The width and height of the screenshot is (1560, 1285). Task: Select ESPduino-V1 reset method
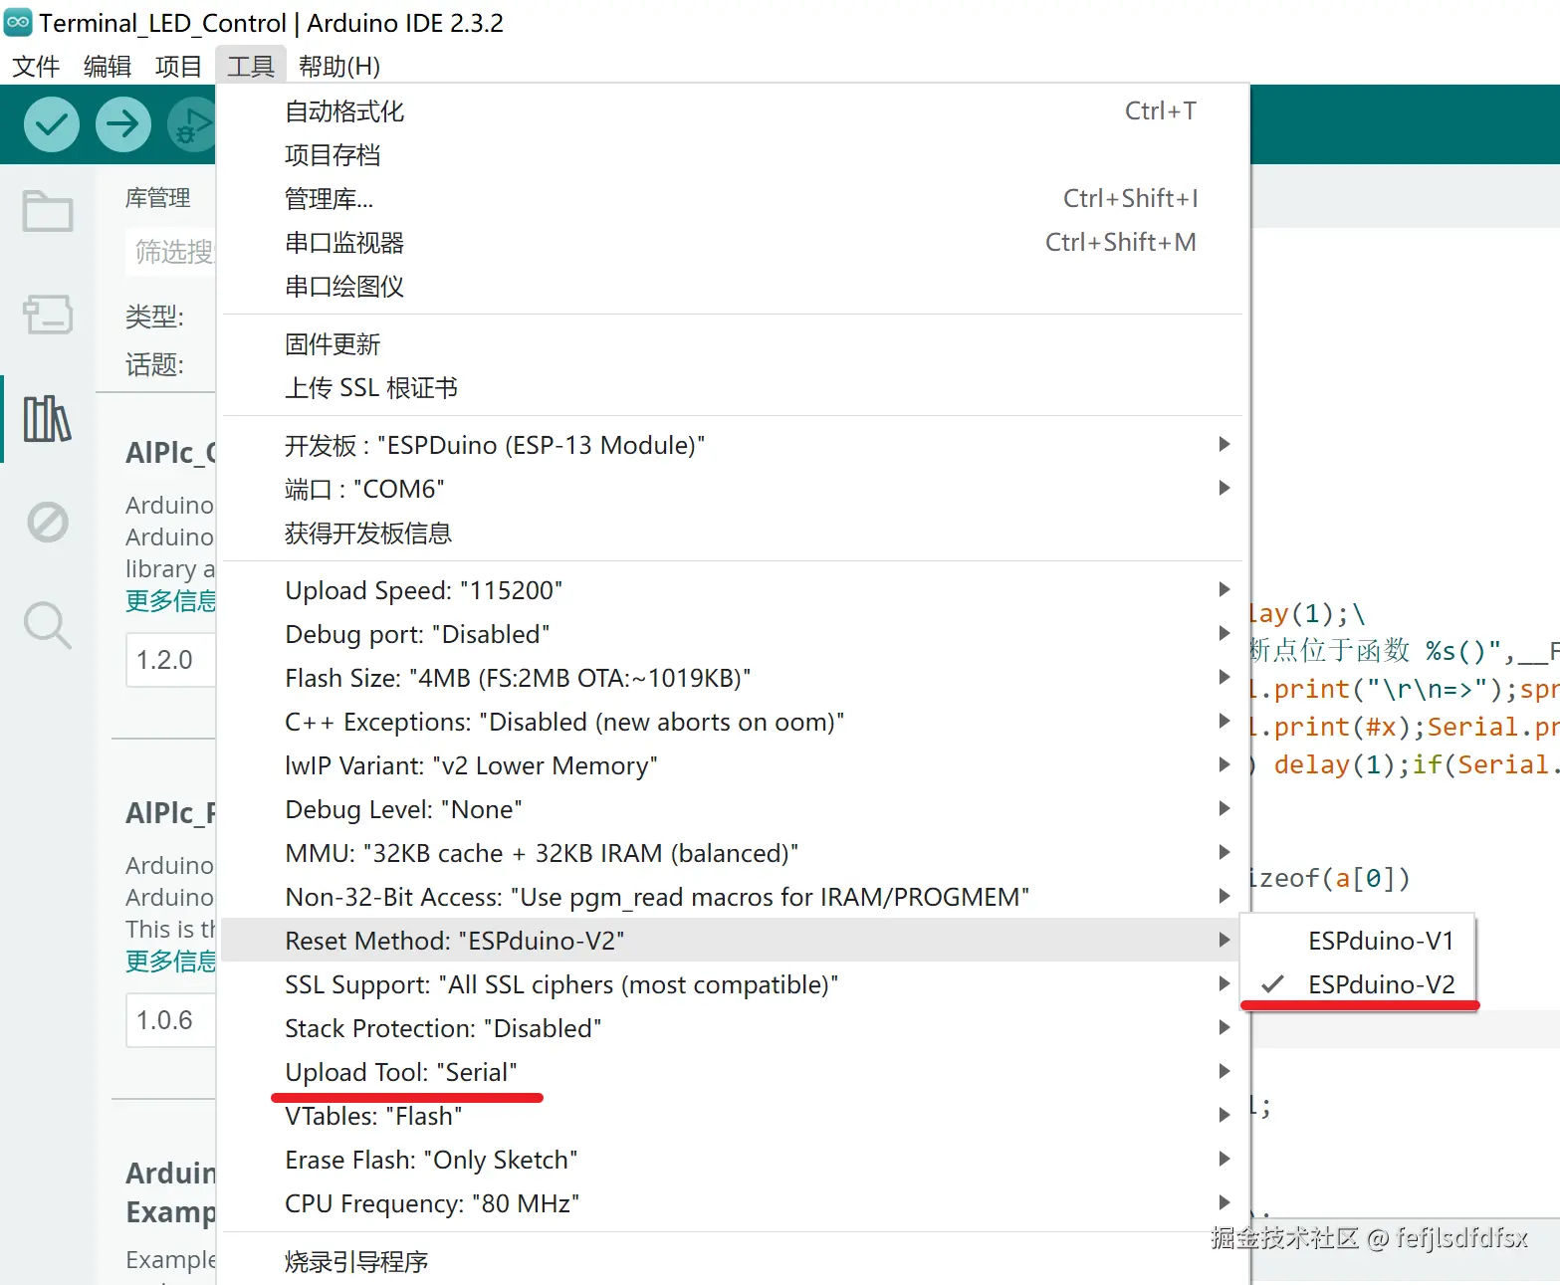tap(1360, 941)
